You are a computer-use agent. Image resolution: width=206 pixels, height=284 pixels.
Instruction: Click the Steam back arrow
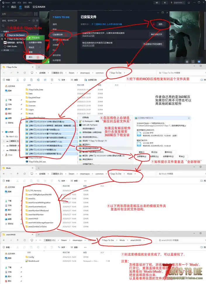(4, 7)
